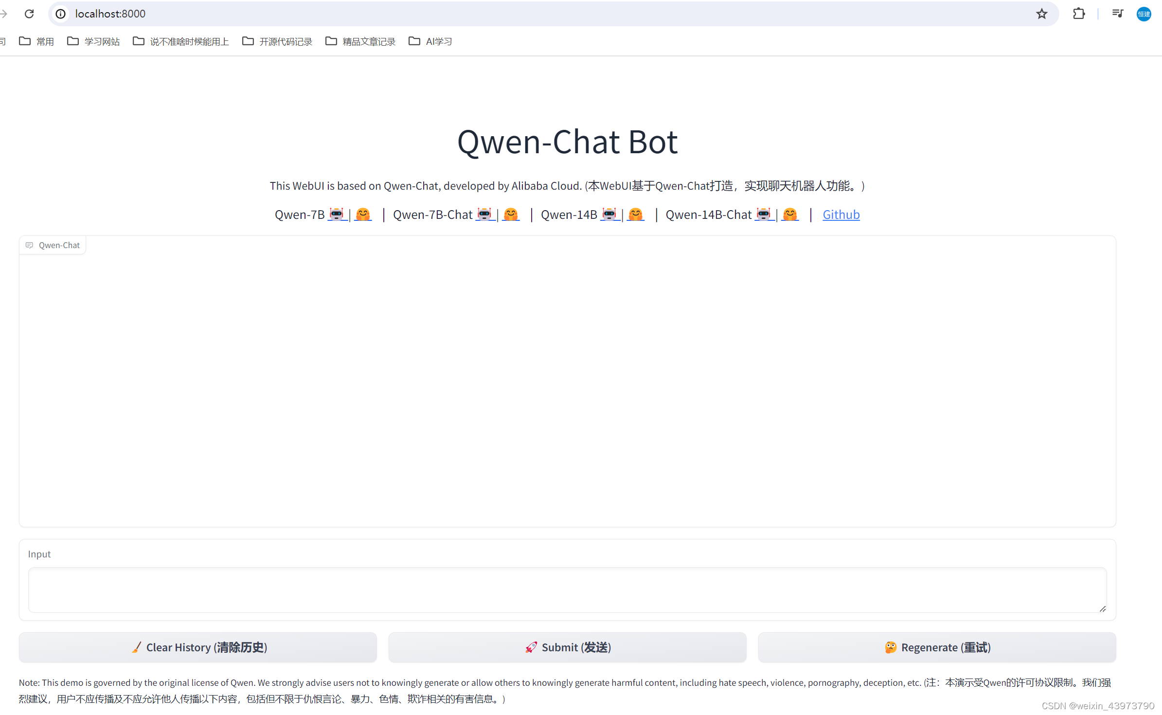The width and height of the screenshot is (1162, 715).
Task: Open the Github link
Action: coord(841,214)
